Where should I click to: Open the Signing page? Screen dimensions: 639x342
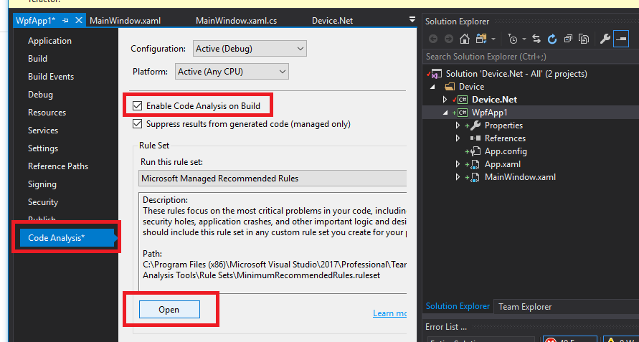click(x=42, y=184)
